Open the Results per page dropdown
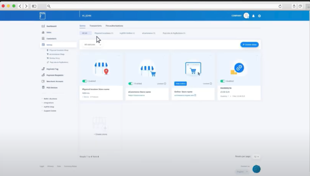310x176 pixels. point(256,156)
